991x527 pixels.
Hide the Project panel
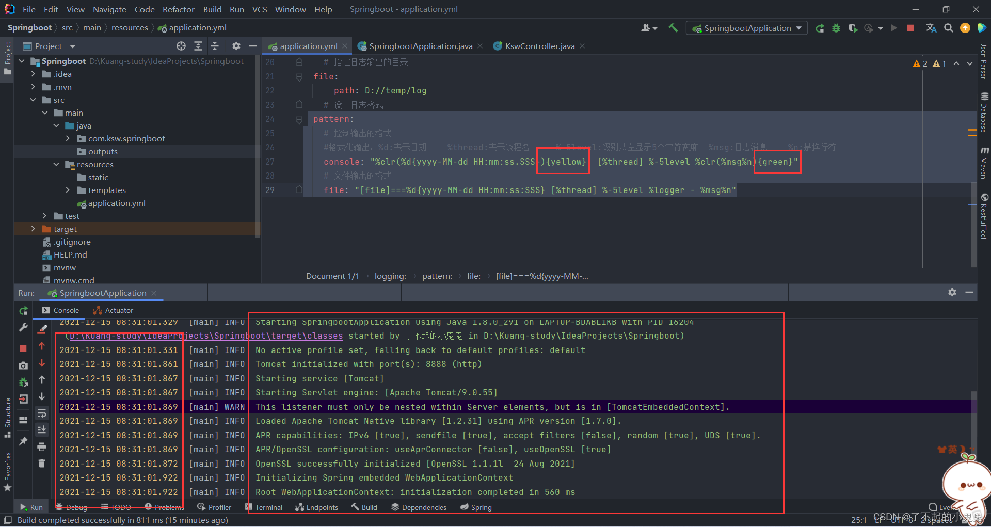pos(253,46)
